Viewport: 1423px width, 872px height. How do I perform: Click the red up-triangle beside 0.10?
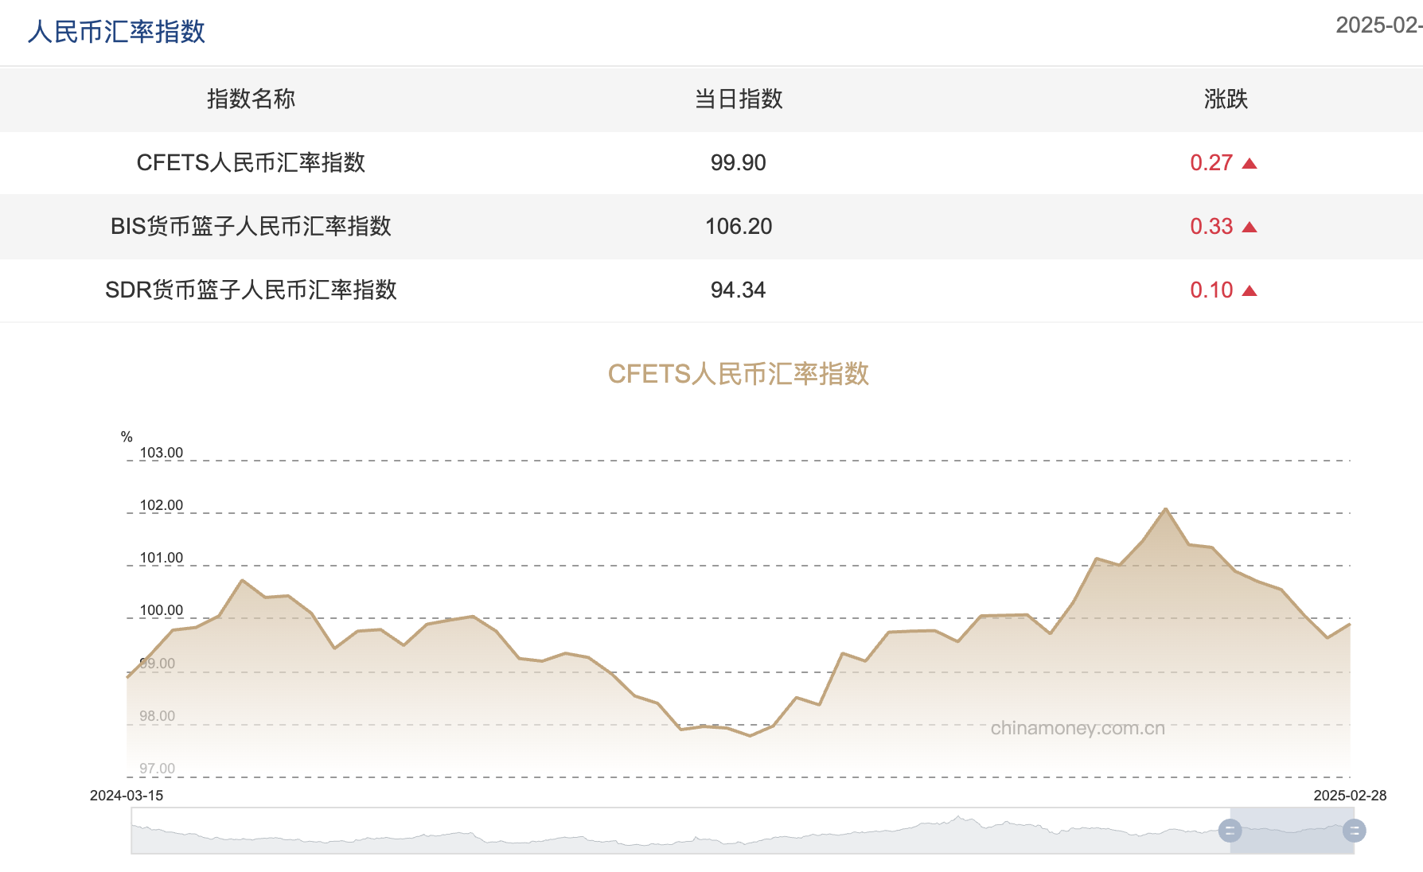point(1251,290)
